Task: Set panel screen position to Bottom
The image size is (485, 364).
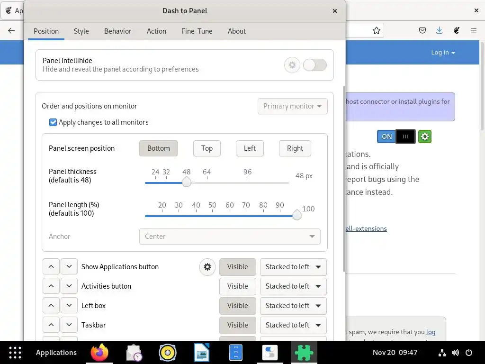Action: 158,148
